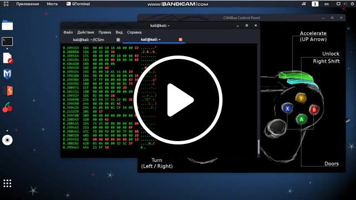Close the kali@kali terminal window

(x=256, y=26)
